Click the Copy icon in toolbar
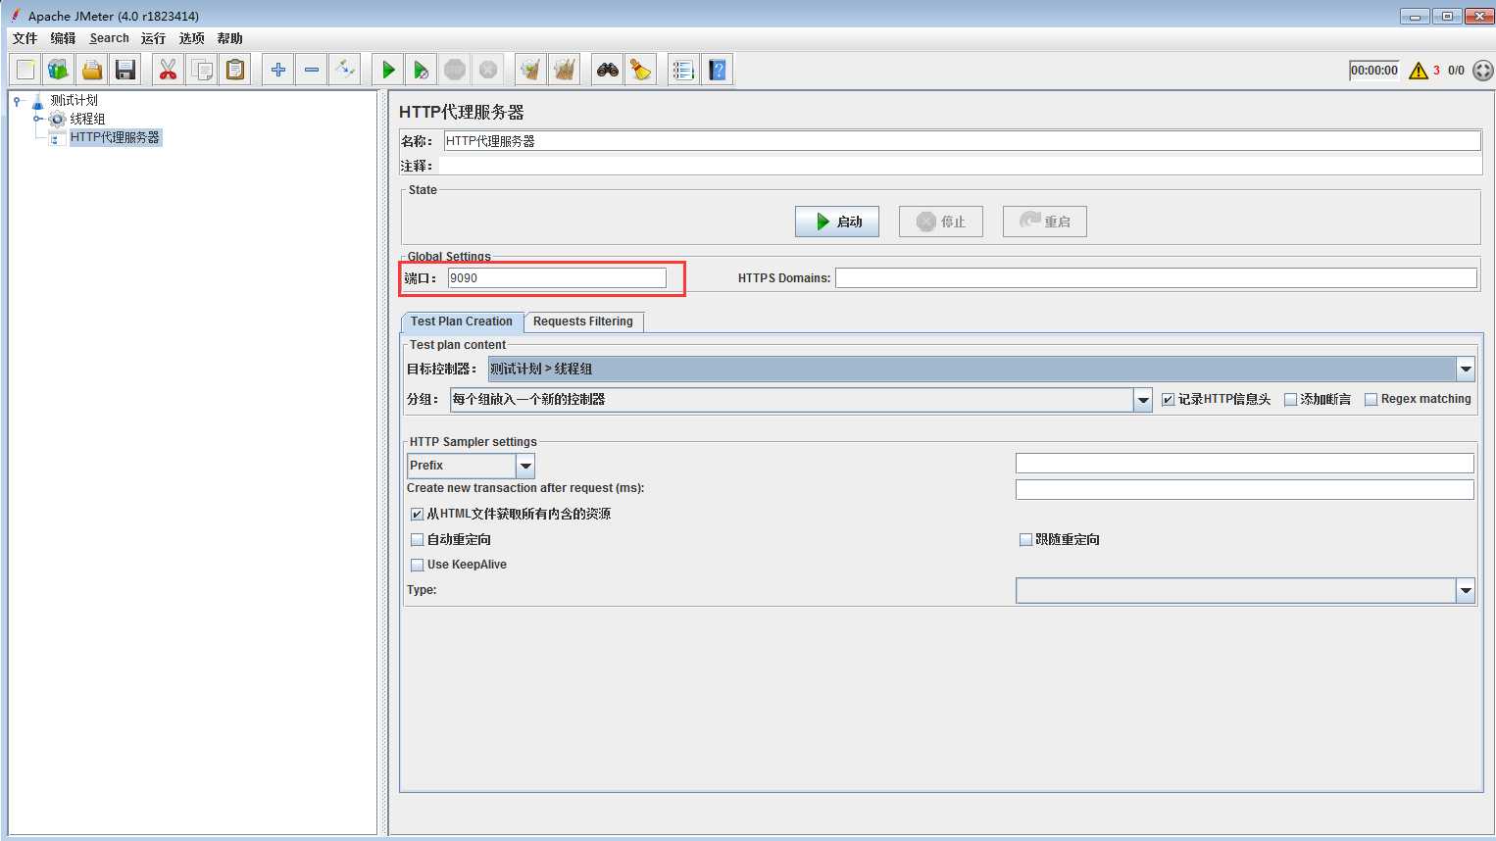Image resolution: width=1496 pixels, height=841 pixels. tap(202, 70)
